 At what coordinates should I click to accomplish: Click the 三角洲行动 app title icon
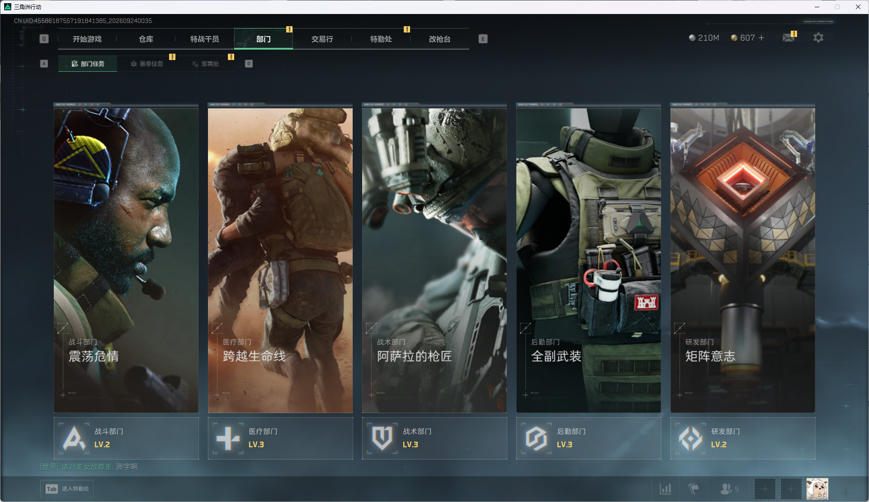click(x=8, y=7)
